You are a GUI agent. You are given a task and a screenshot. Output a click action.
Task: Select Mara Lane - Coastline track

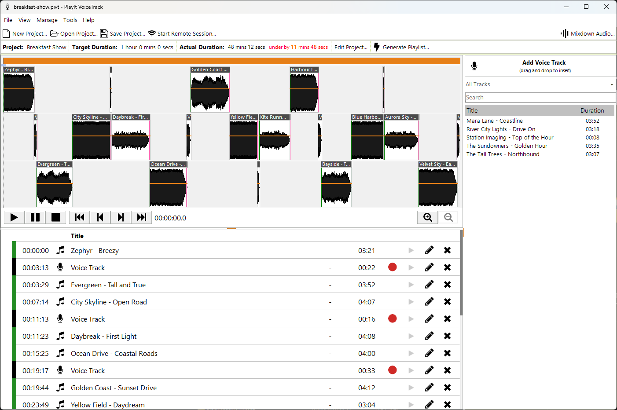point(540,121)
